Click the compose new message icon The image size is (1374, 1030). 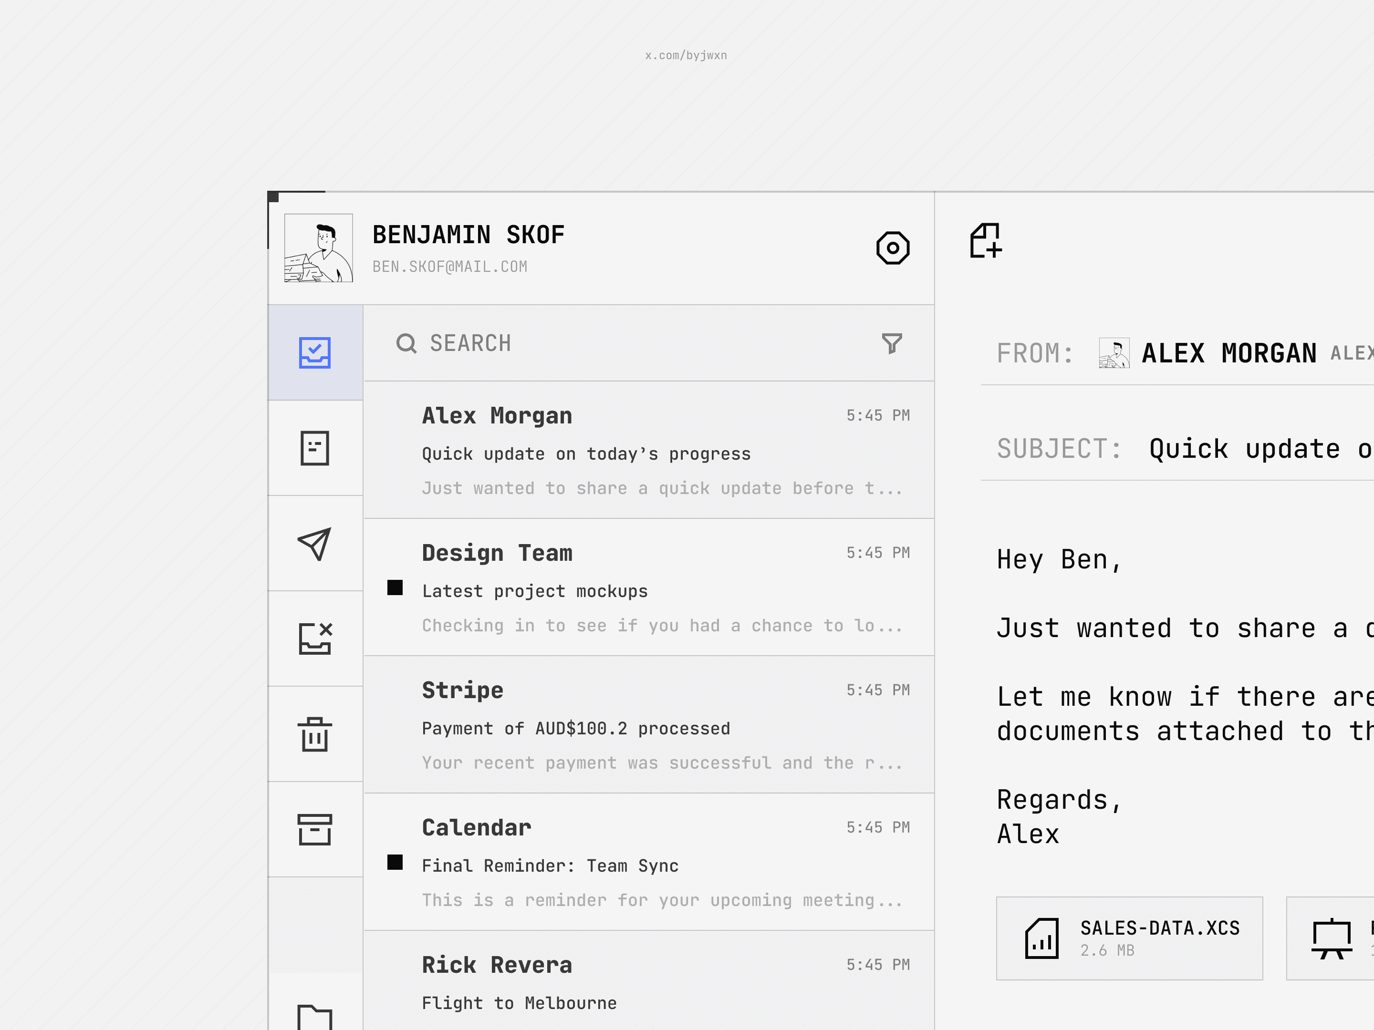[x=986, y=241]
